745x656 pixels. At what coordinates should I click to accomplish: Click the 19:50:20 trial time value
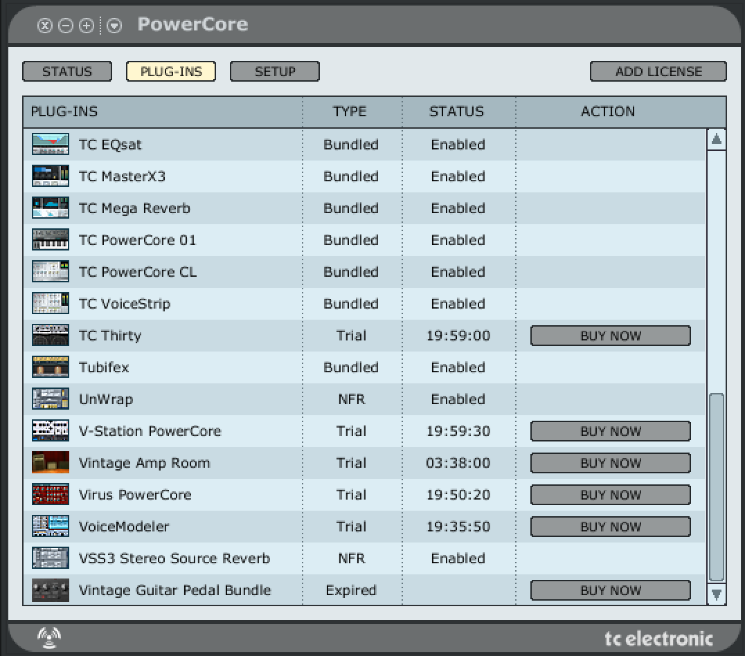tap(458, 495)
